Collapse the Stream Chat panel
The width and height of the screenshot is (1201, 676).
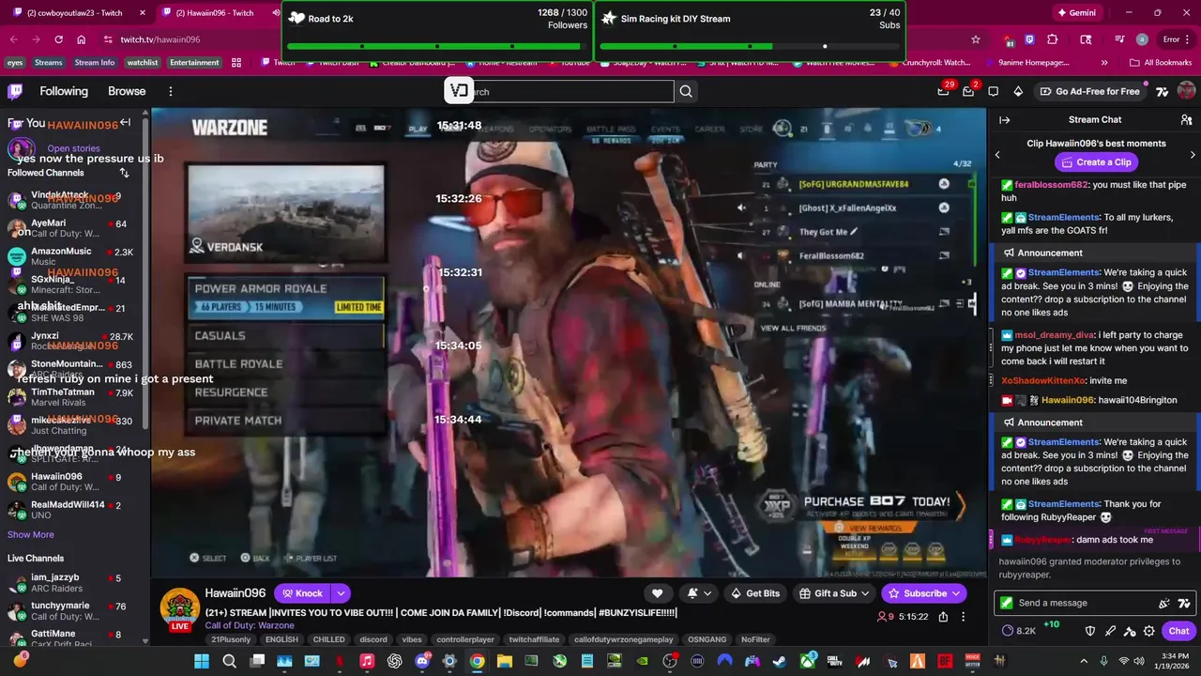[x=1004, y=120]
